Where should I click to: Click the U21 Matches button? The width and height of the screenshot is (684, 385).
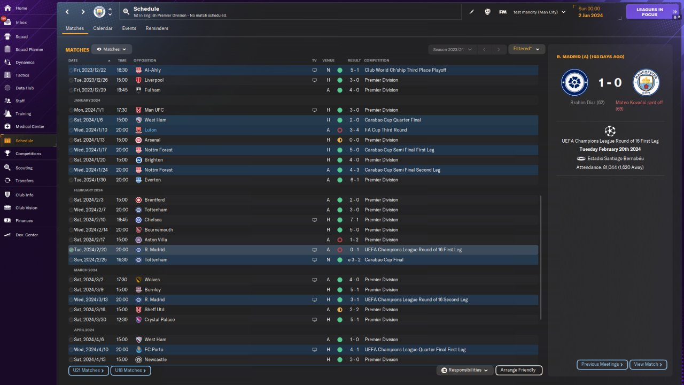point(89,370)
